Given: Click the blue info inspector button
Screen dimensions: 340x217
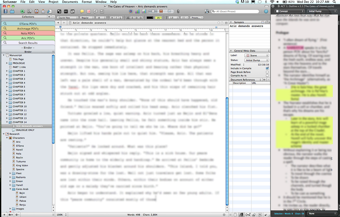Looking at the screenshot, I should coord(266,11).
